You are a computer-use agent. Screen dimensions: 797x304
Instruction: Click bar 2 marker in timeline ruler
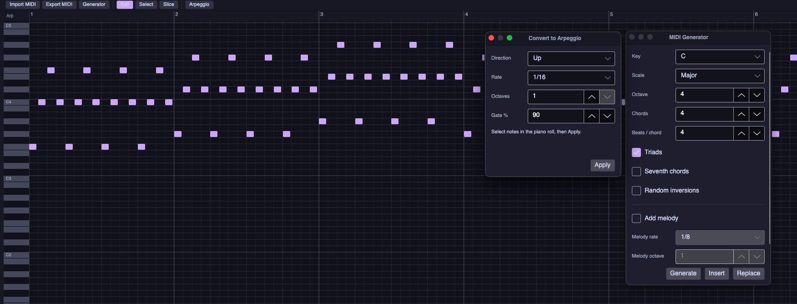coord(177,15)
